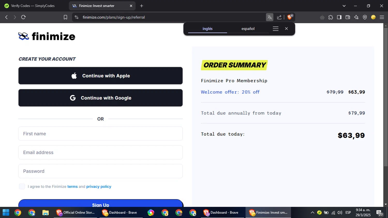388x218 pixels.
Task: Open Brave VPN shield icon
Action: click(x=365, y=17)
